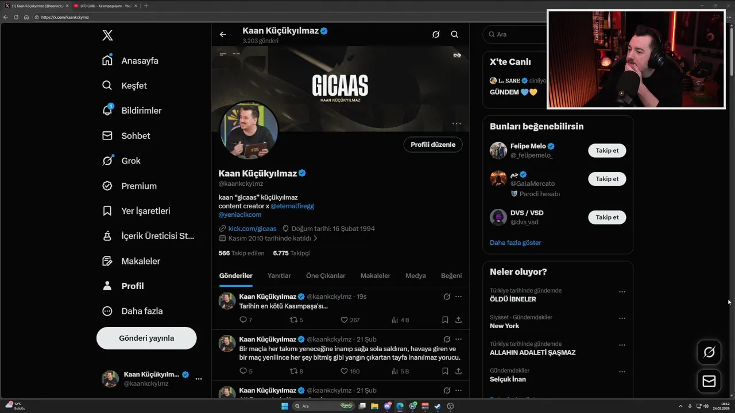Open options for New York trend
The height and width of the screenshot is (413, 735).
pos(622,318)
